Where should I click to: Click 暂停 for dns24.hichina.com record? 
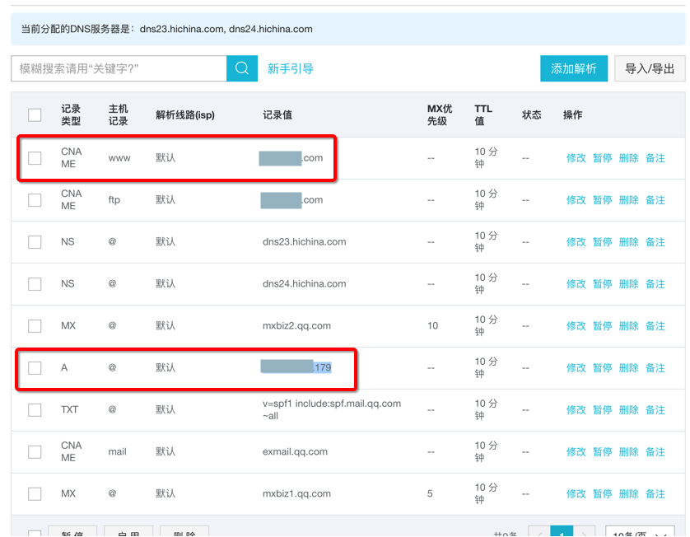tap(603, 284)
